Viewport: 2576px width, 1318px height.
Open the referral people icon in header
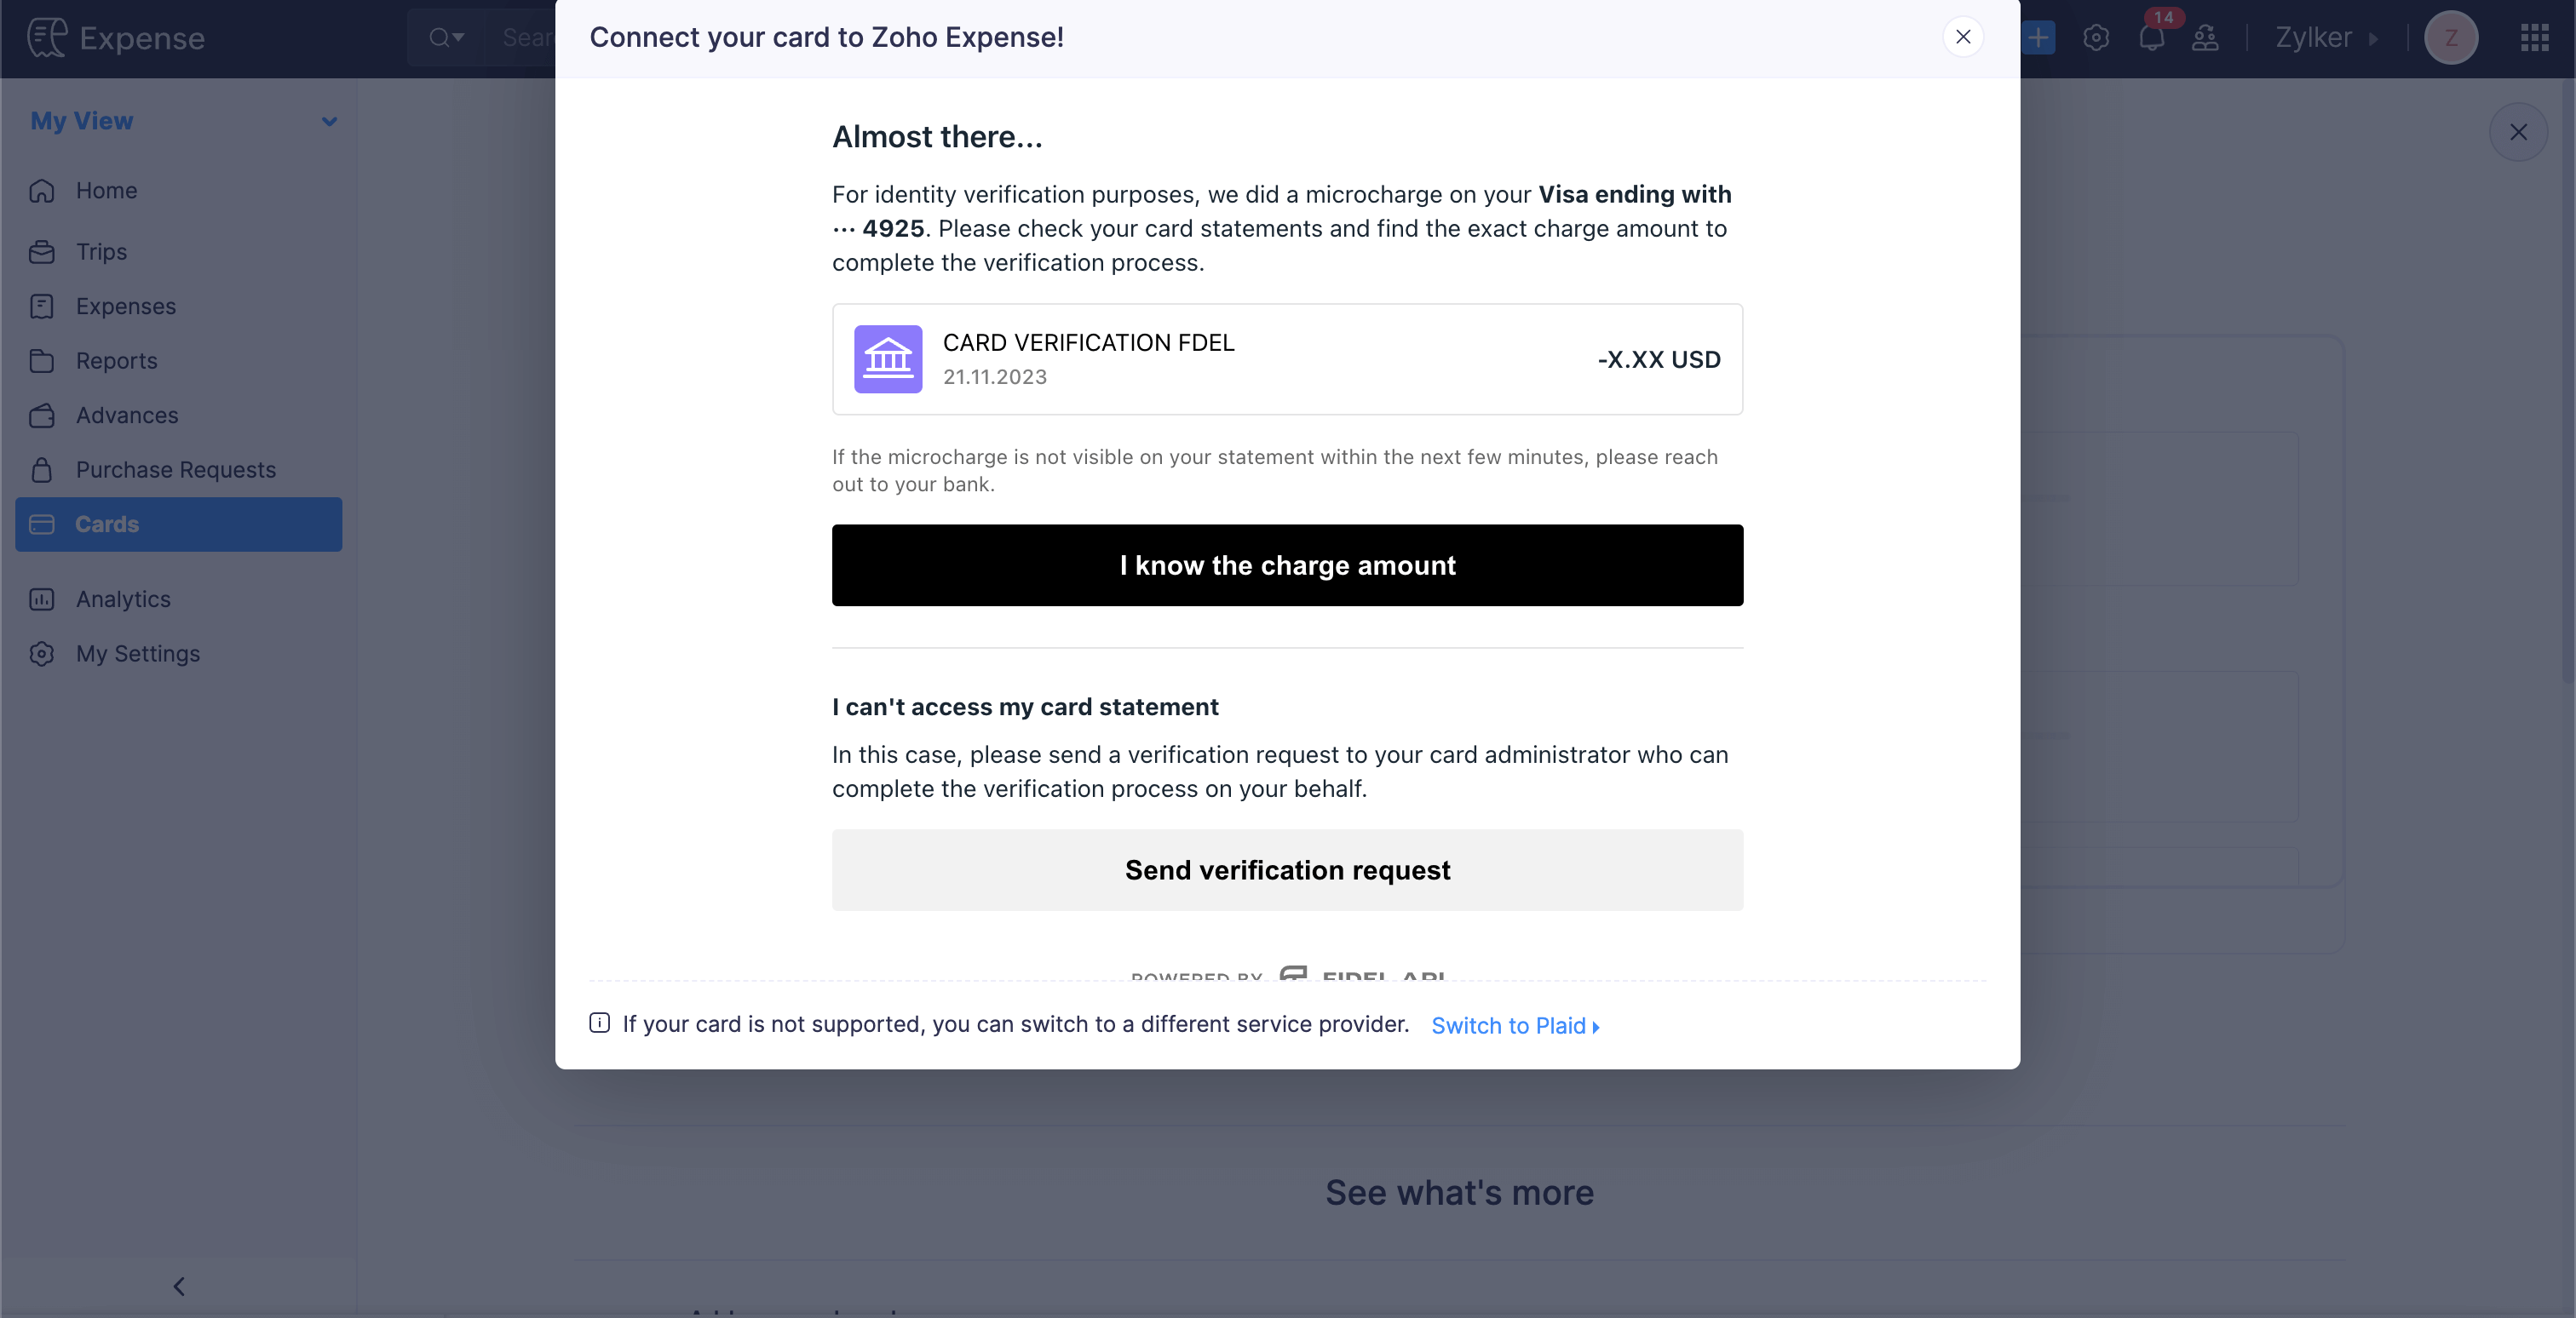2205,38
